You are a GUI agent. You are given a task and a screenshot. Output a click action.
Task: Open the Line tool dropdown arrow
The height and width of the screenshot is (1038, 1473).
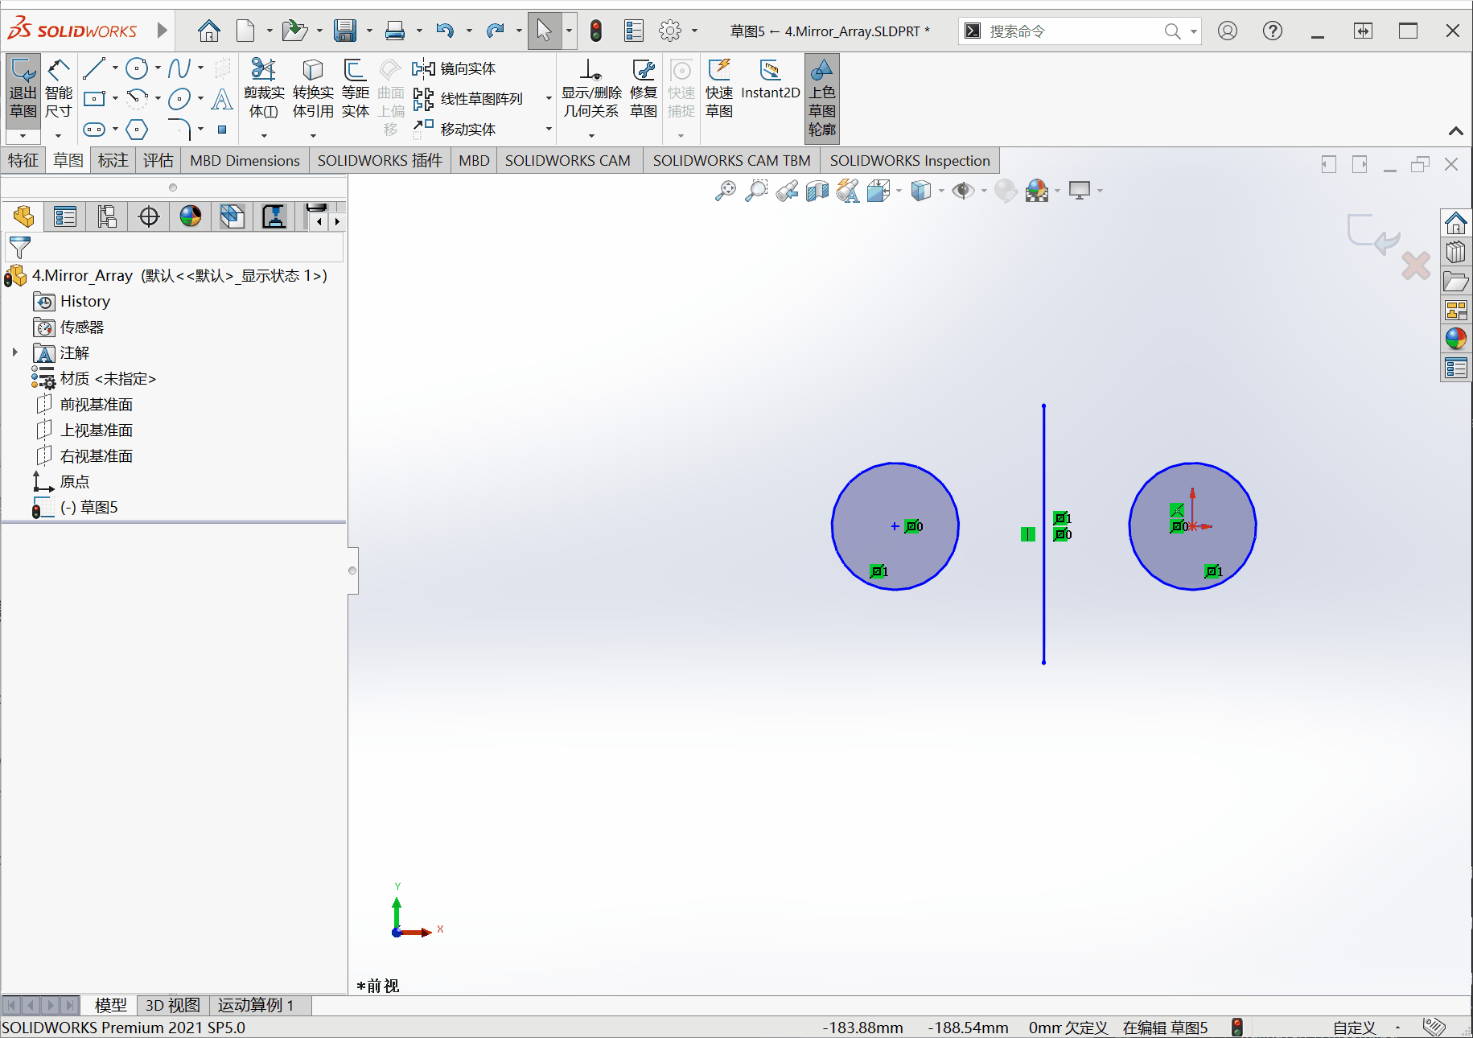click(115, 68)
